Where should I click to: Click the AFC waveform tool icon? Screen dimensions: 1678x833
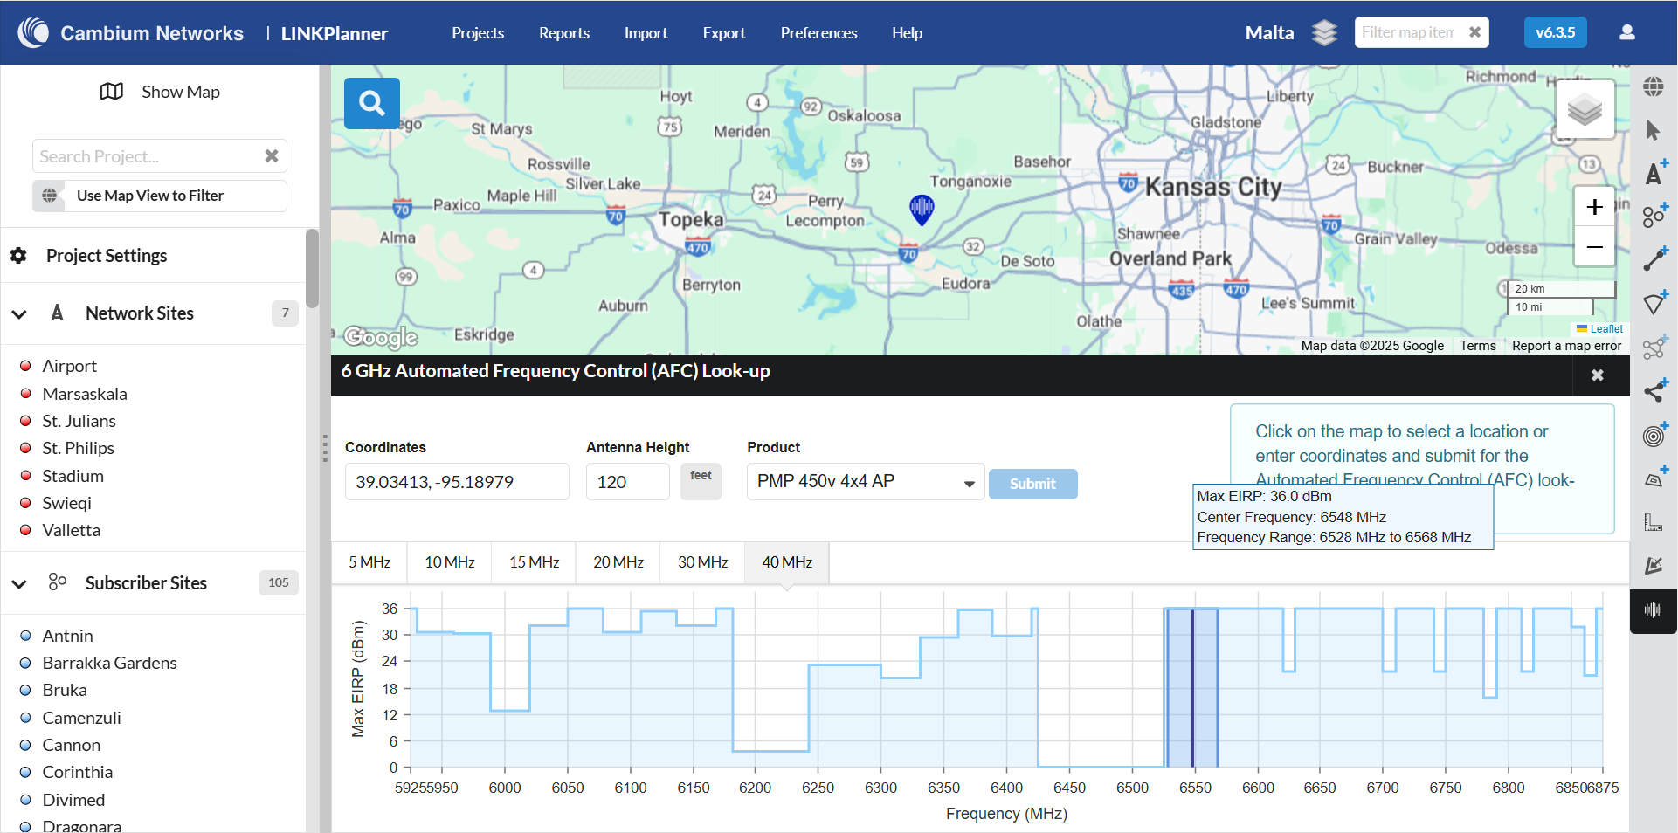point(1653,610)
